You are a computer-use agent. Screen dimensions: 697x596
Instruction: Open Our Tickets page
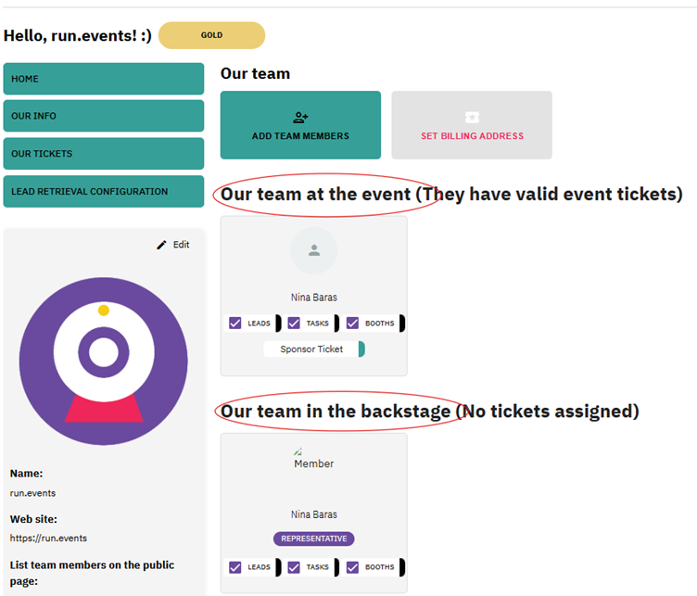103,154
